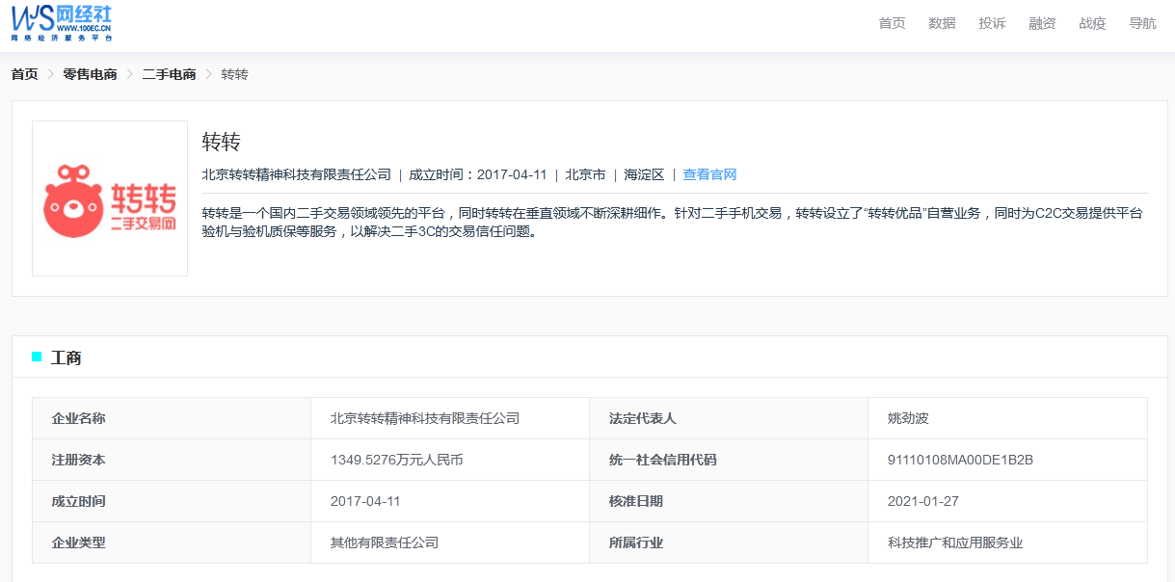Viewport: 1175px width, 582px height.
Task: Click the 其他有限责任公司 value
Action: point(385,542)
